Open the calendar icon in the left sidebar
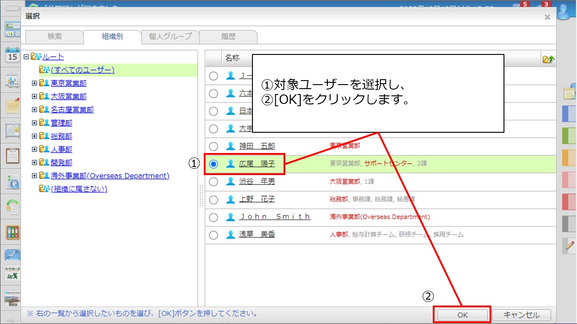The image size is (577, 324). coord(12,55)
